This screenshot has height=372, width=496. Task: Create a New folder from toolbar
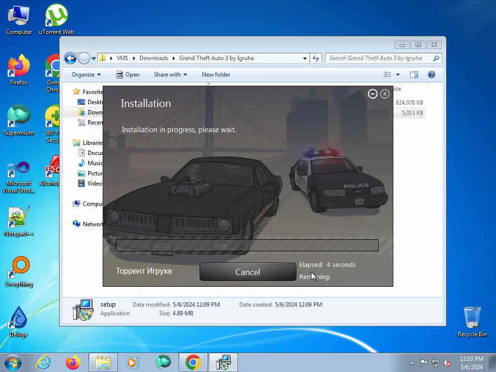point(216,75)
